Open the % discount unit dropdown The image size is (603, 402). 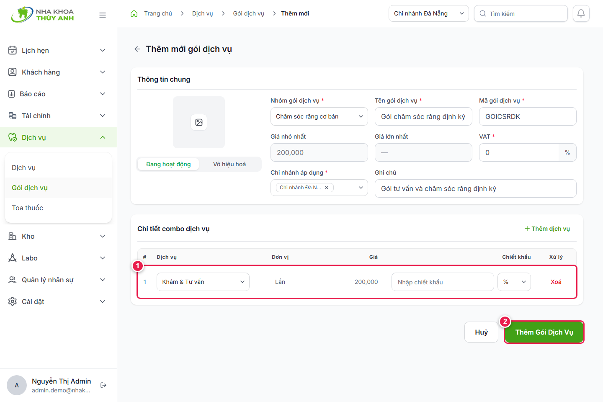(514, 282)
